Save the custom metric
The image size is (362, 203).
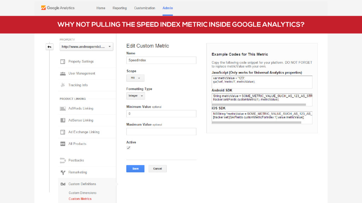[x=135, y=169]
